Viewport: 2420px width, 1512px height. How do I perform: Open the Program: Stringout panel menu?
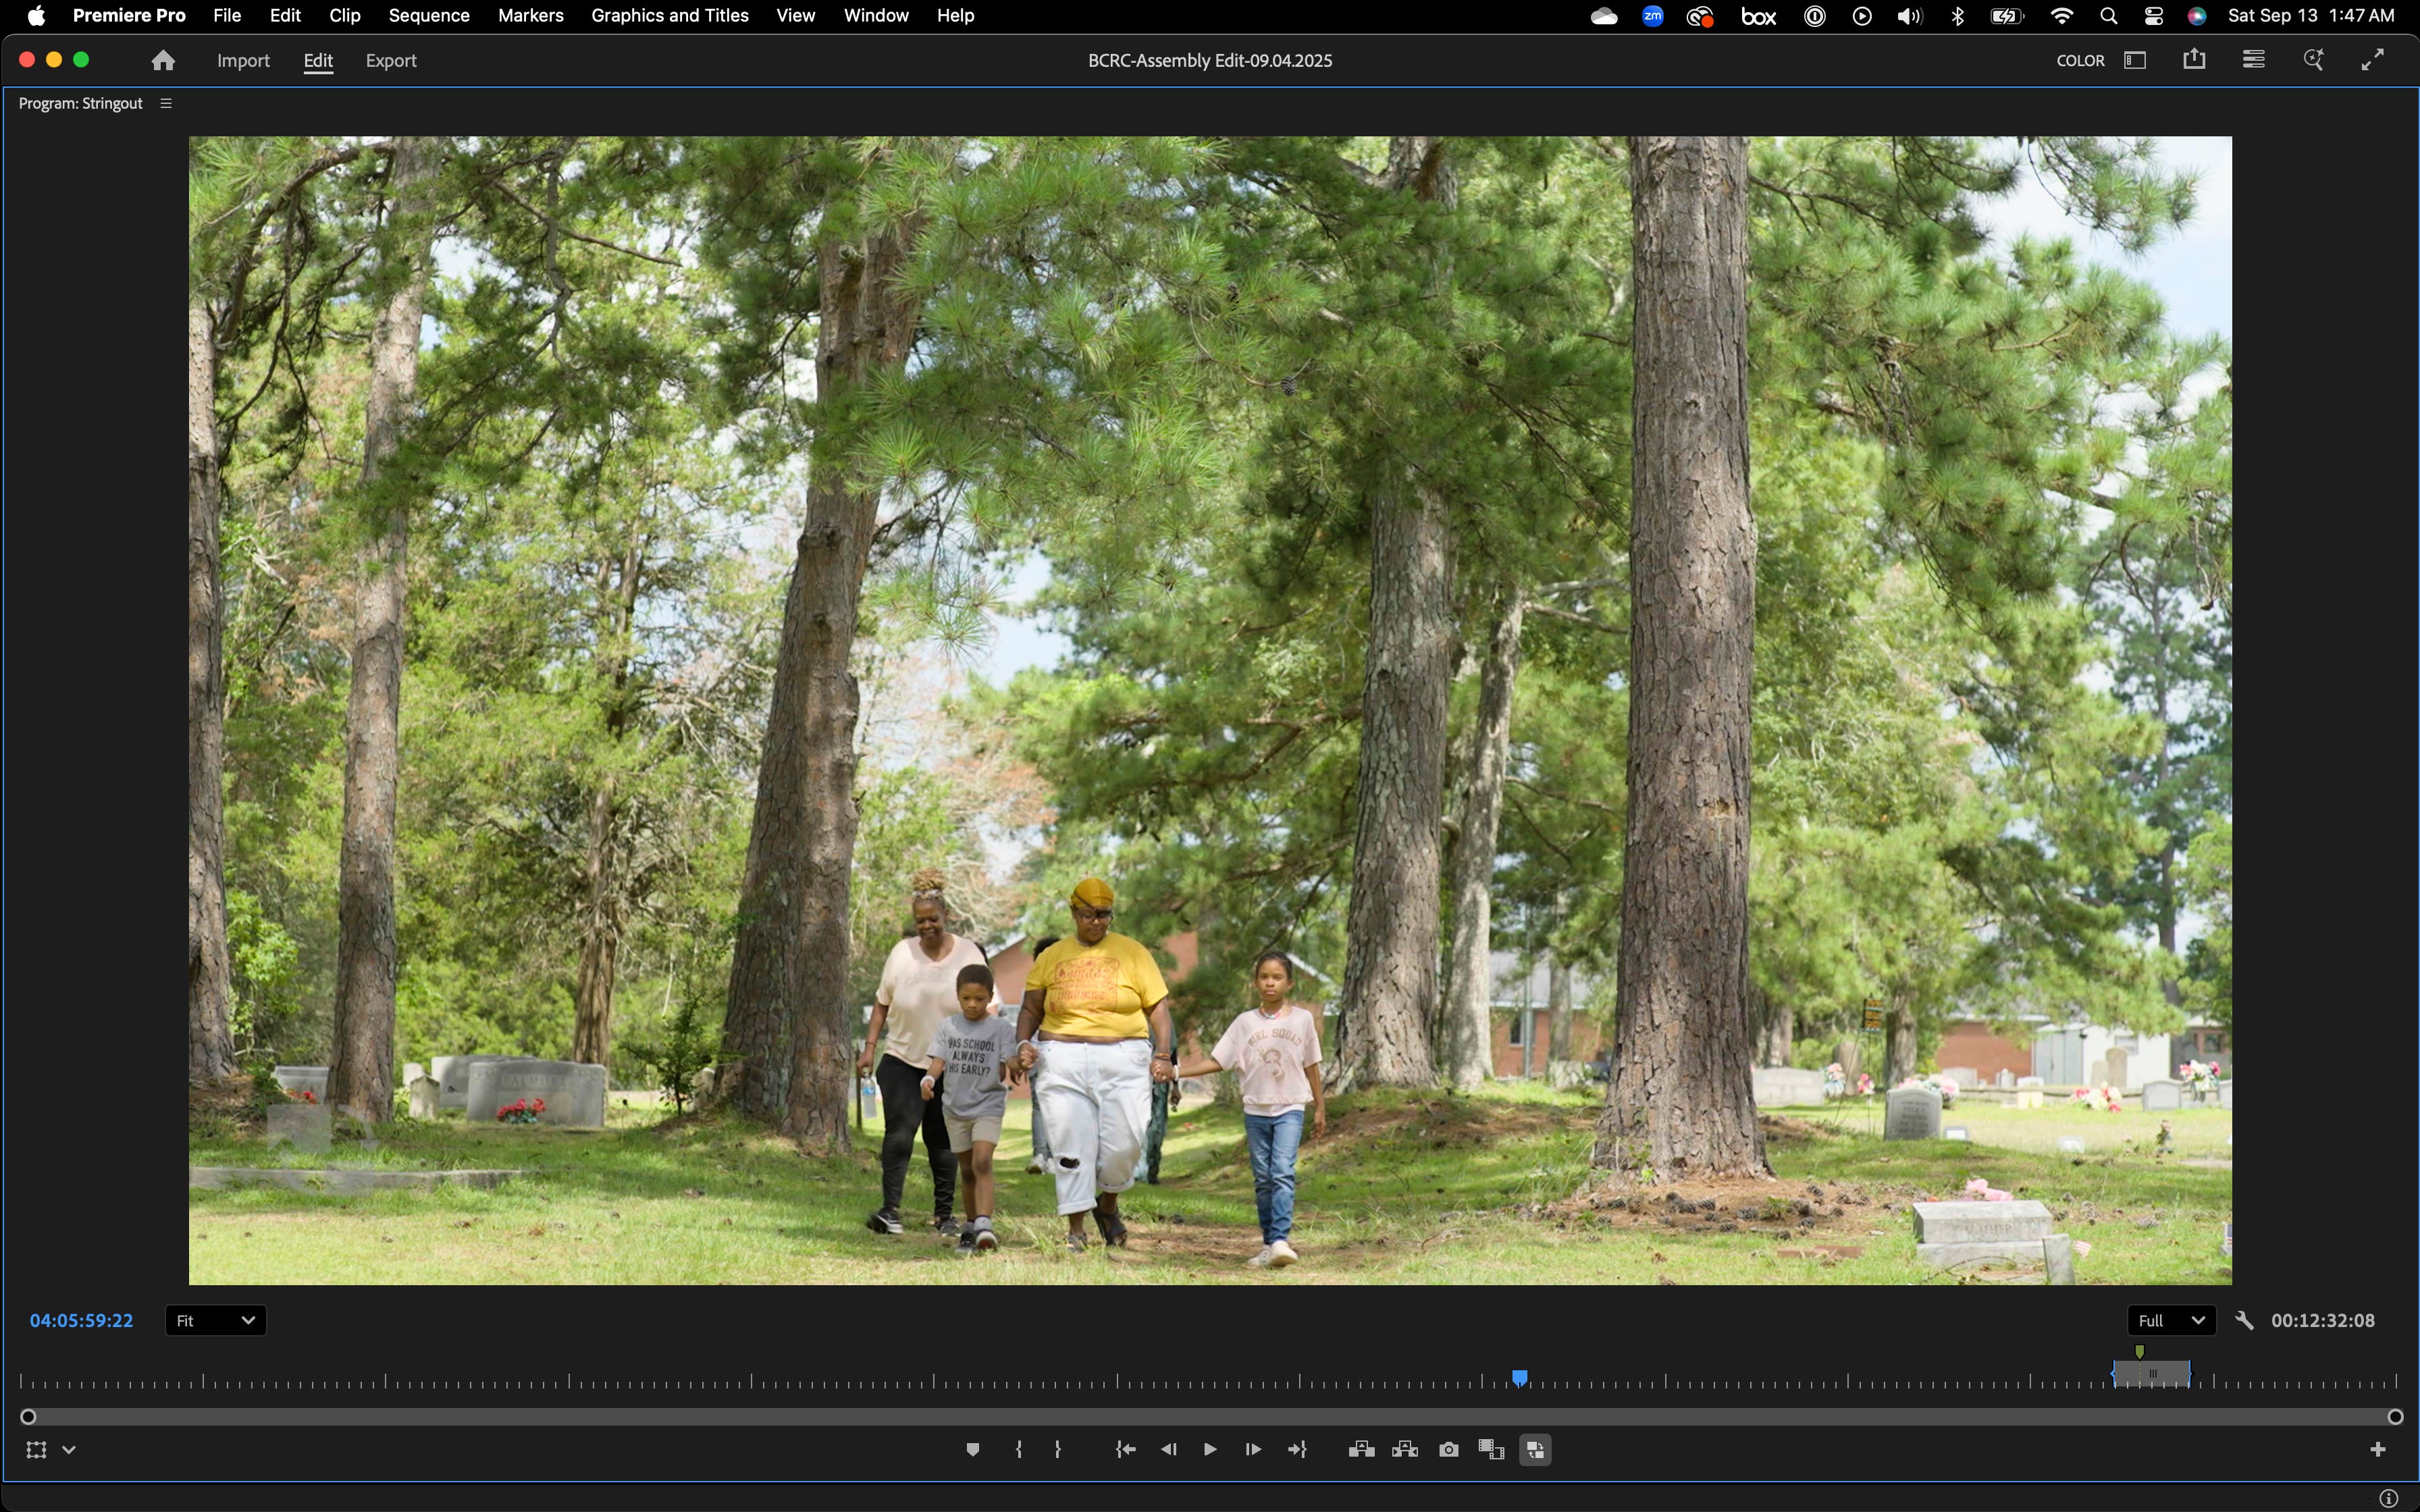coord(166,103)
